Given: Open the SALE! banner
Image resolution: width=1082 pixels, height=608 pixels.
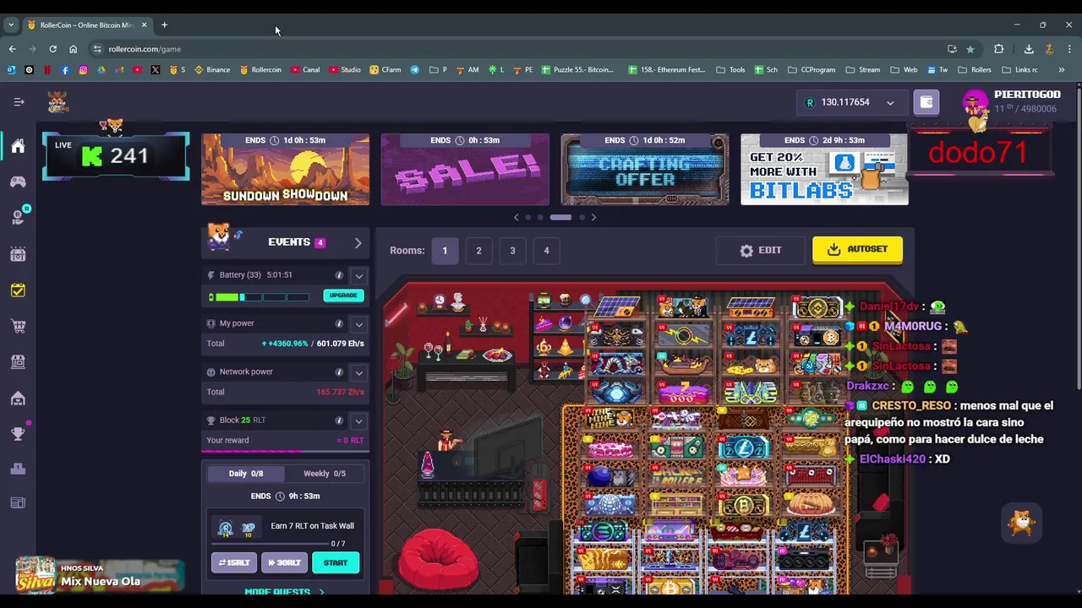Looking at the screenshot, I should coord(465,169).
